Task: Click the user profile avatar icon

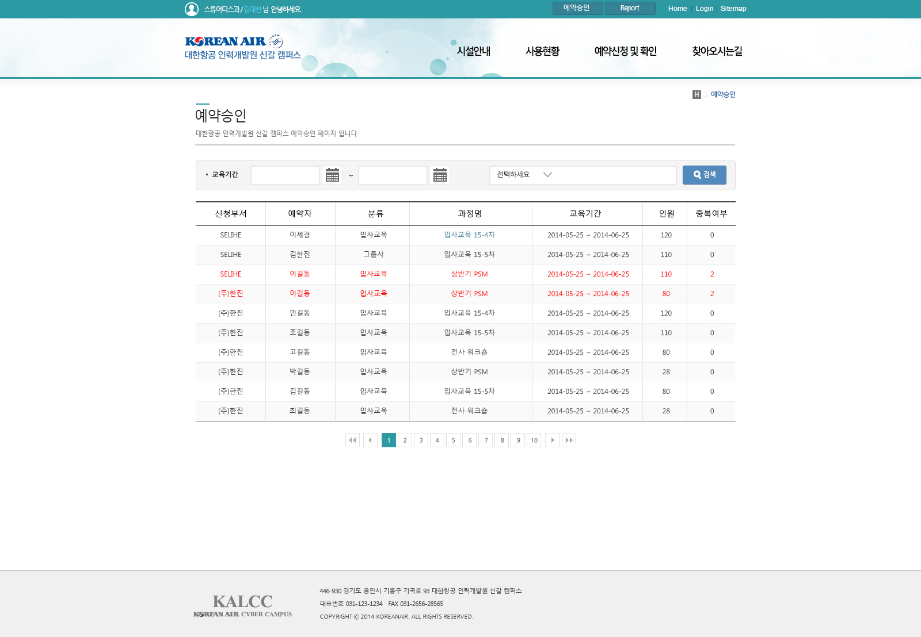Action: click(x=192, y=9)
